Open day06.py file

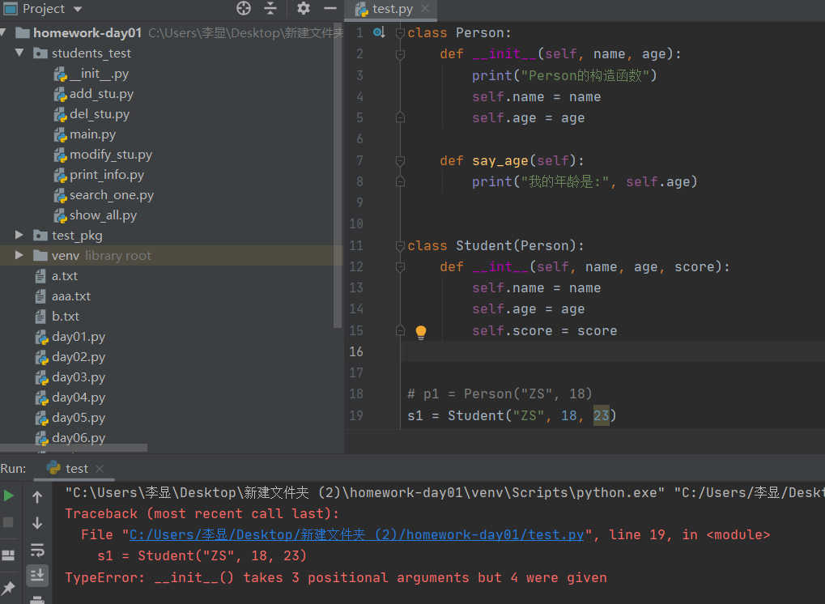click(x=70, y=438)
